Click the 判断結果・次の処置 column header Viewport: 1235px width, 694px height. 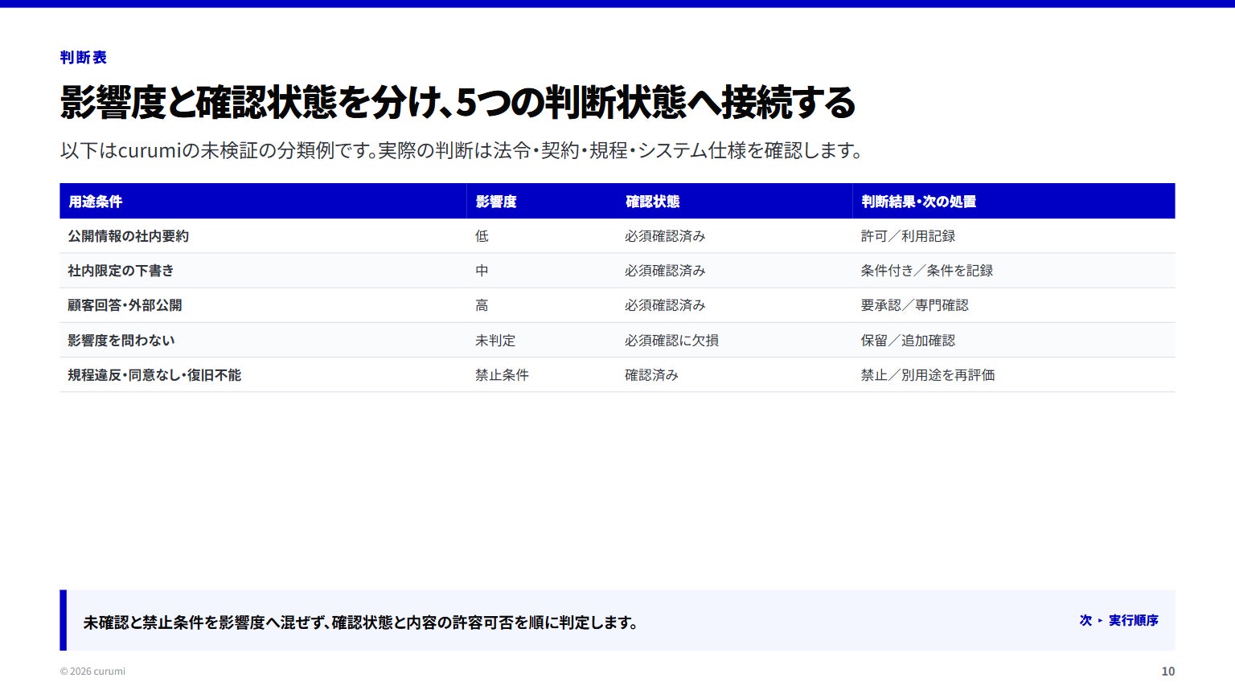918,202
